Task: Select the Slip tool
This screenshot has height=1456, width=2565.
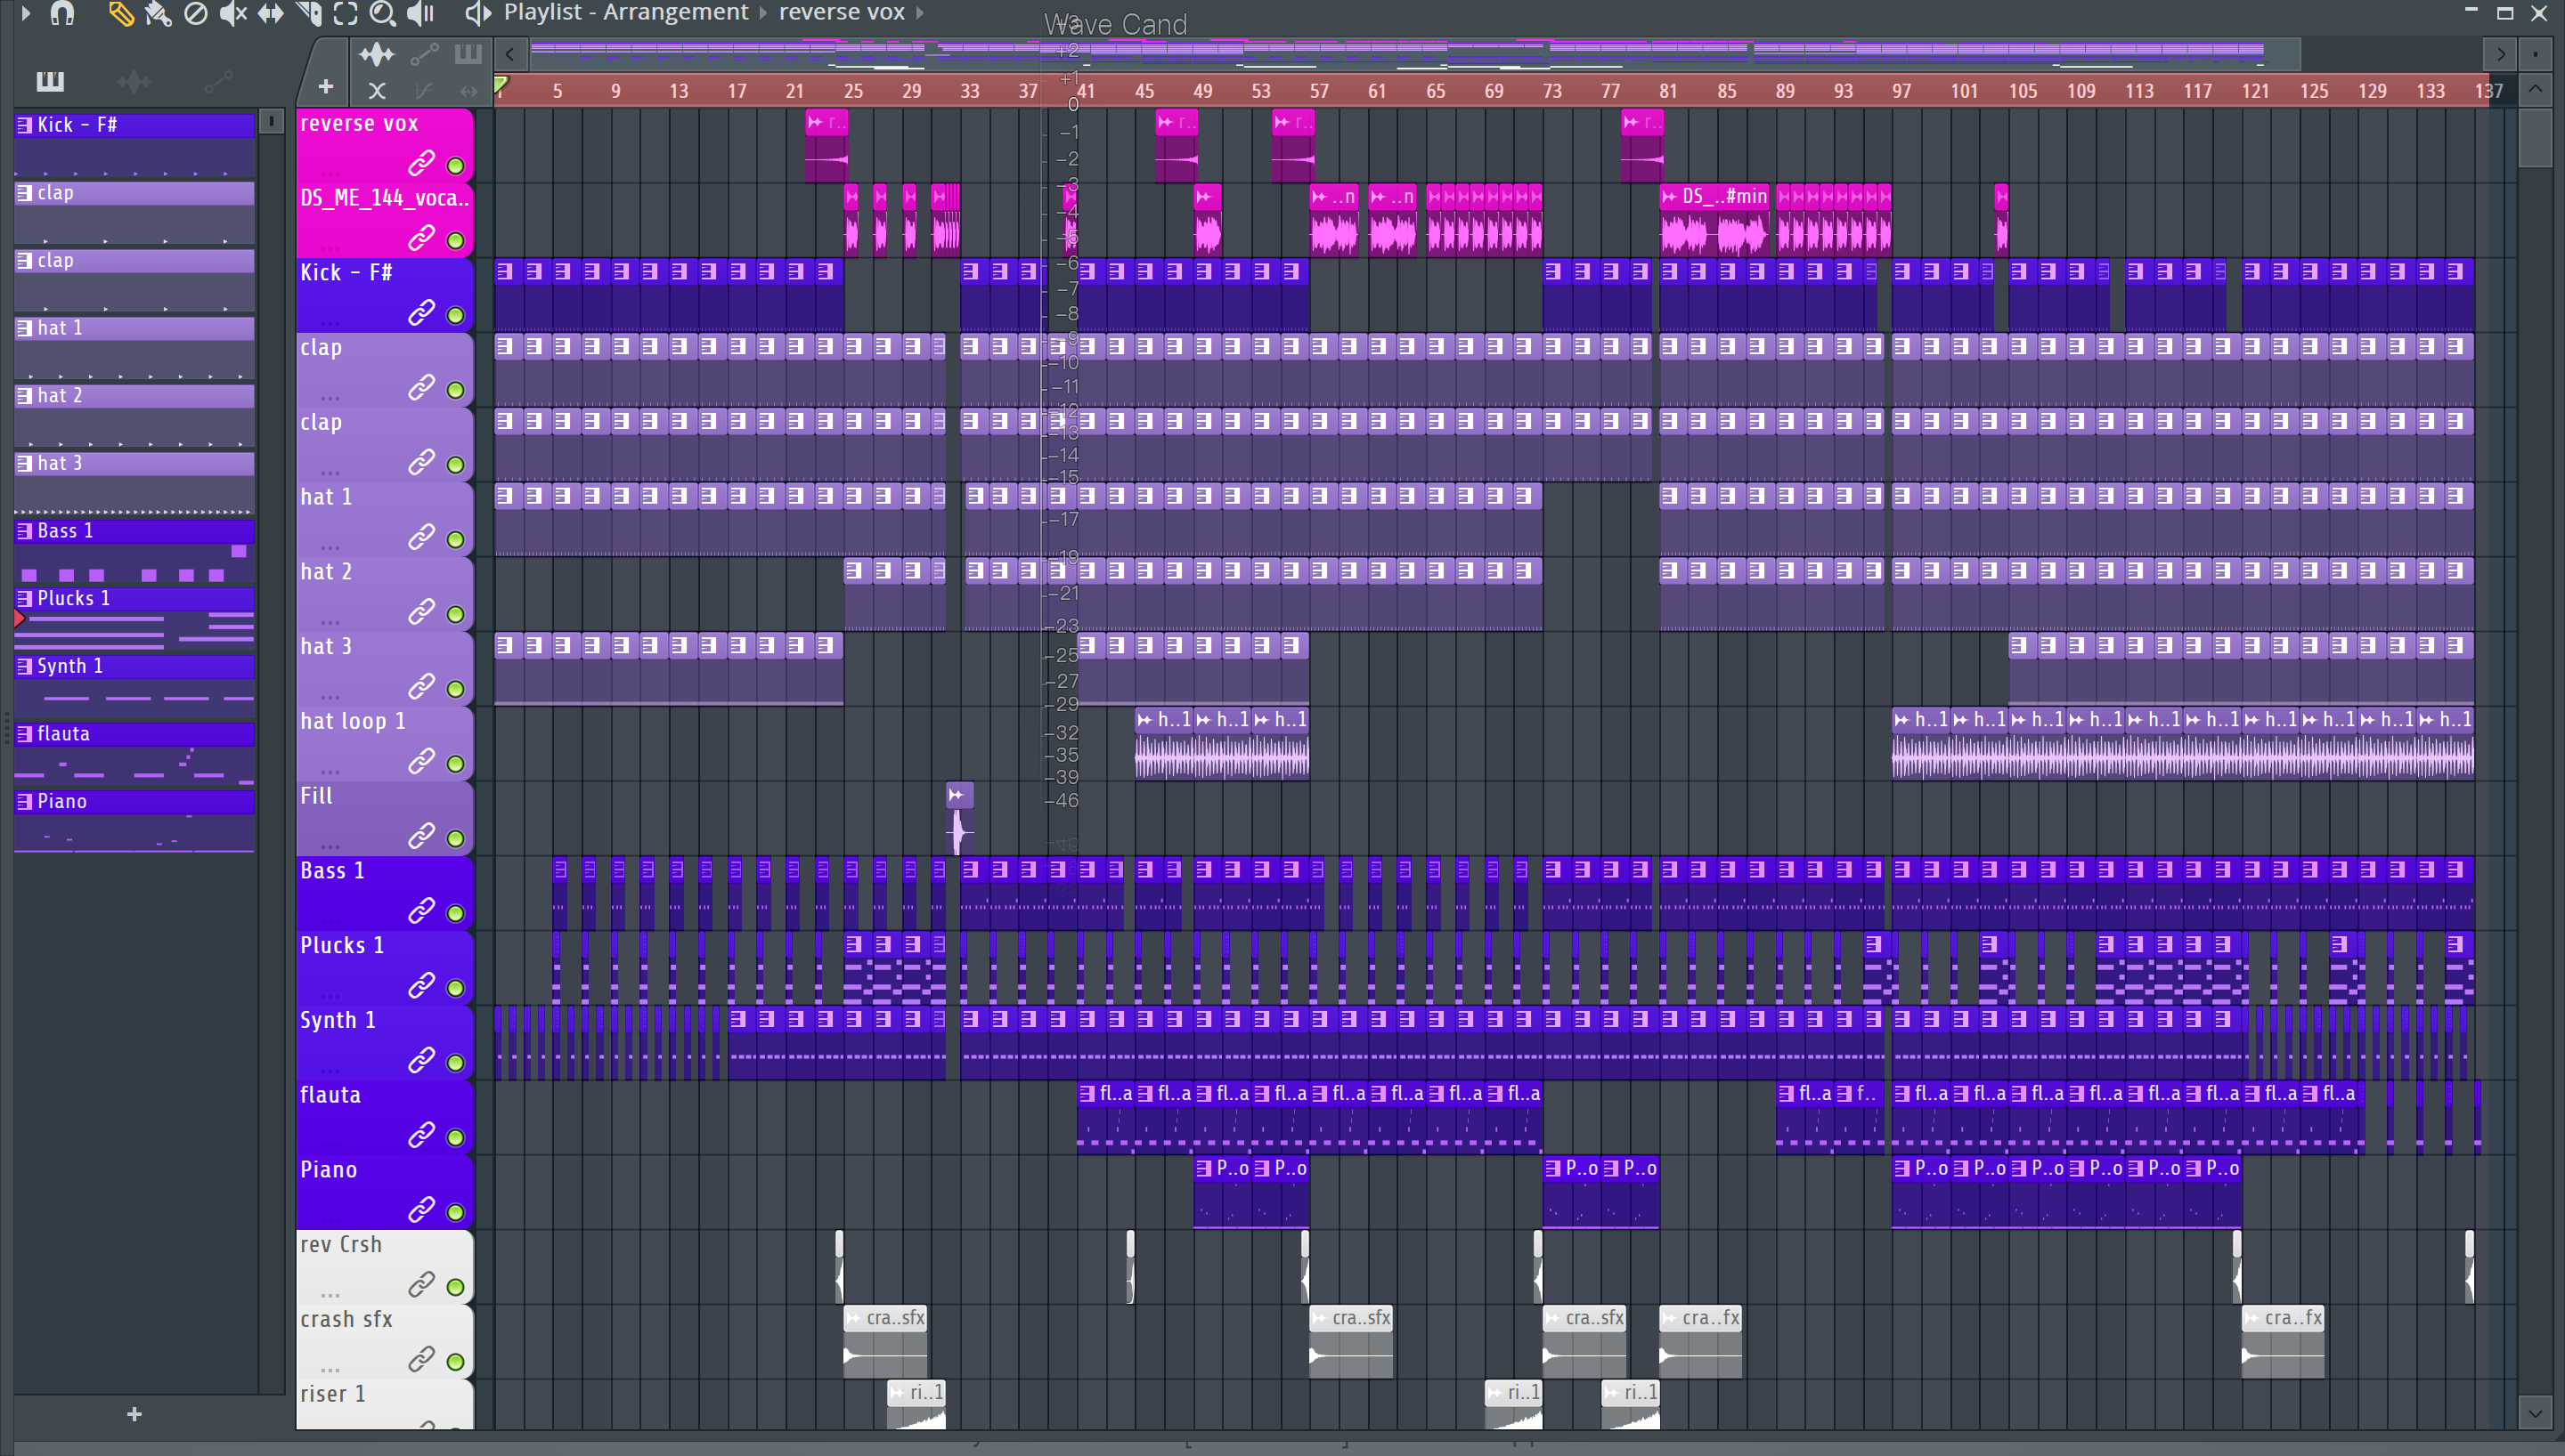Action: [270, 13]
